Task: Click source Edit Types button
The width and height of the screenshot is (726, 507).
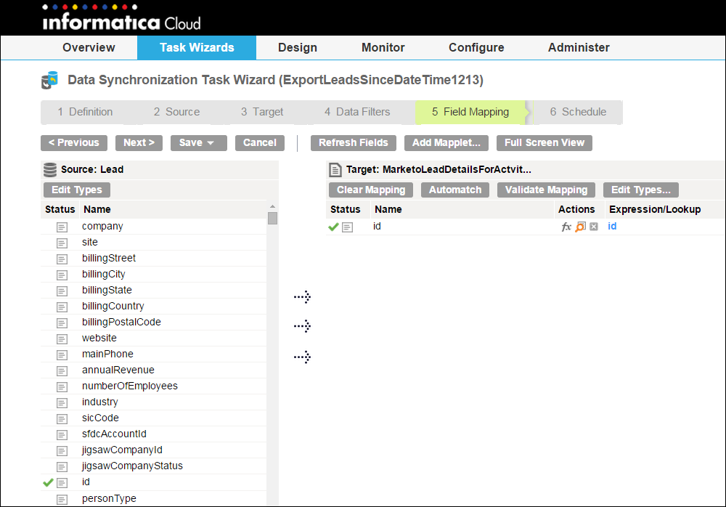Action: (77, 190)
